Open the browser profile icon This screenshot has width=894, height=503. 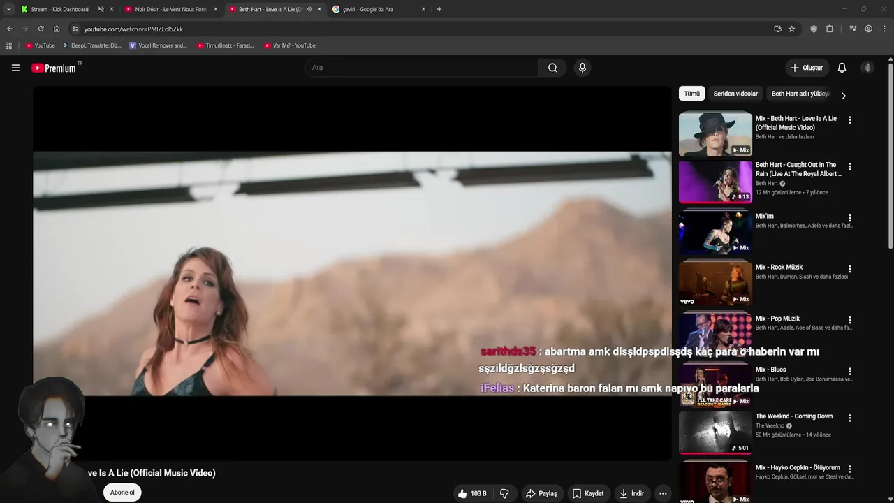tap(868, 29)
